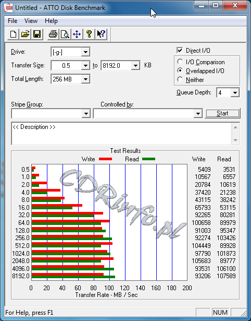Maximize the ATTO Disk Benchmark window
The width and height of the screenshot is (251, 321).
[x=216, y=6]
